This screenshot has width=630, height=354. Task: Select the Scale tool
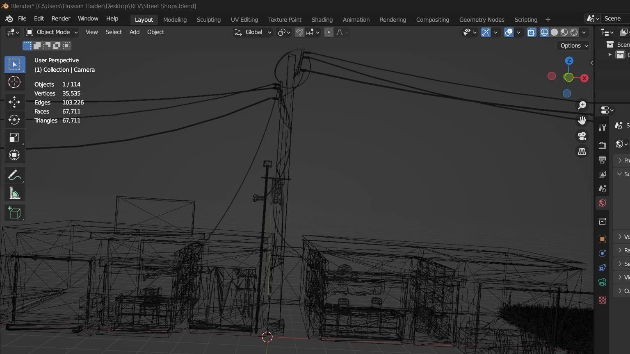coord(14,137)
